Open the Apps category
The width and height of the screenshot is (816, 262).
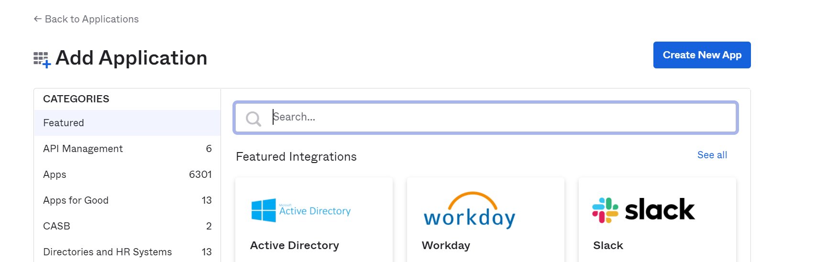tap(55, 175)
